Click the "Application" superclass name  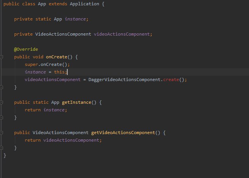click(x=84, y=4)
